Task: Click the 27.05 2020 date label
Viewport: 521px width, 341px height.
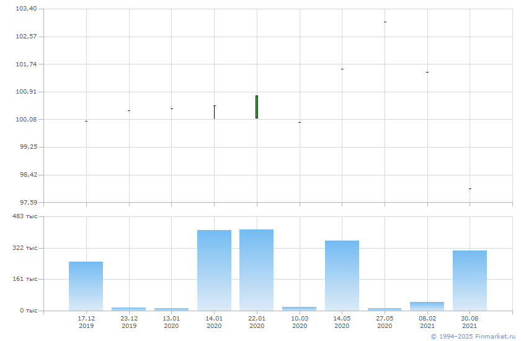Action: pyautogui.click(x=385, y=322)
